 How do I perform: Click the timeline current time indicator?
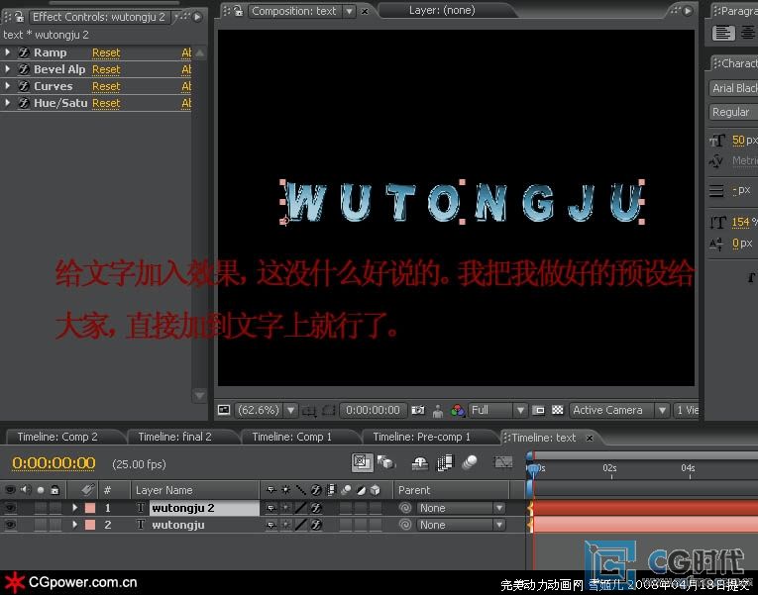pos(534,469)
